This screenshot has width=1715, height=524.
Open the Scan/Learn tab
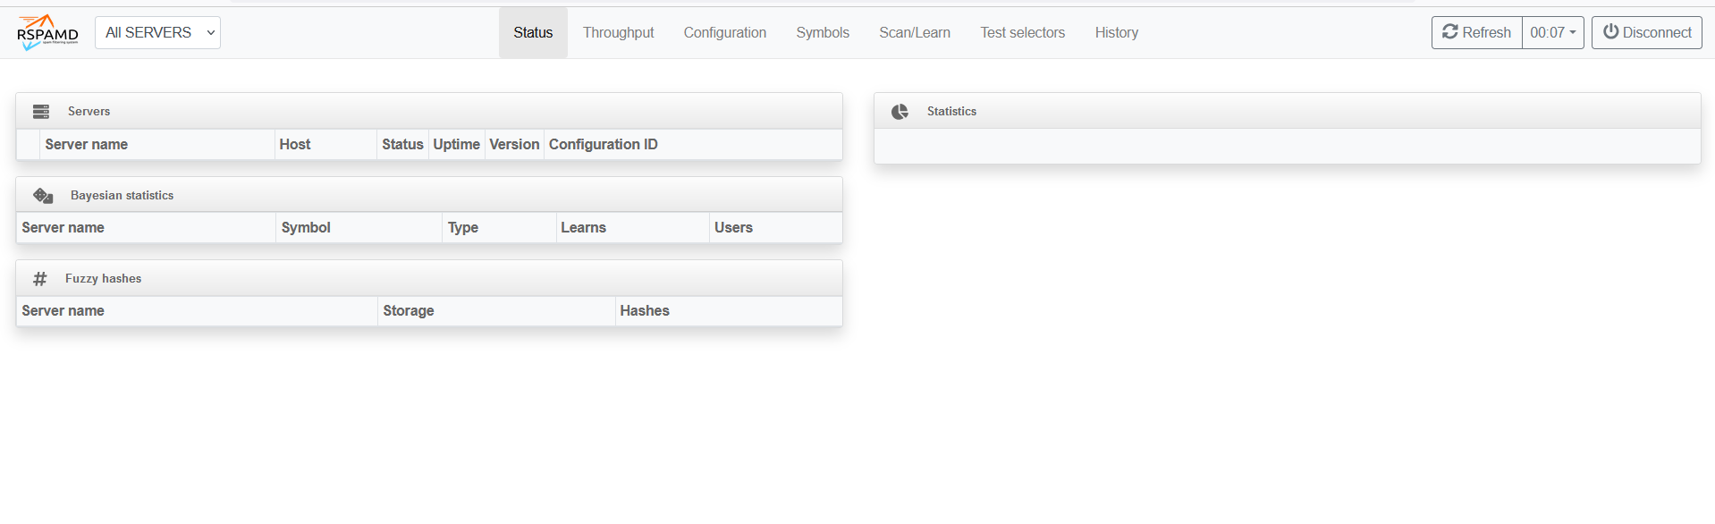914,33
